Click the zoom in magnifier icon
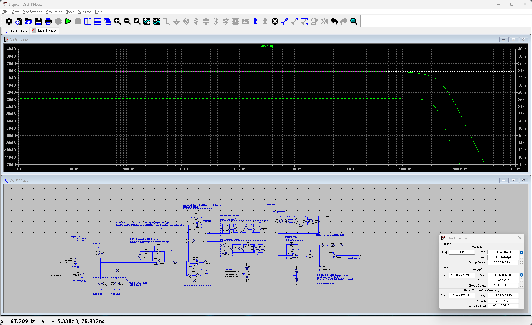 point(117,21)
